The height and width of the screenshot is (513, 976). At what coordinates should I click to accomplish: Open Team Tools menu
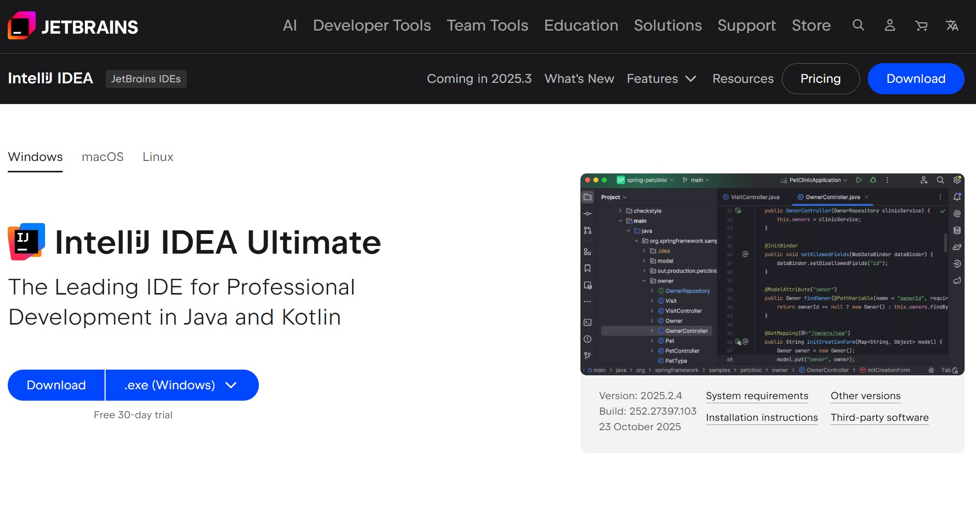[x=487, y=25]
